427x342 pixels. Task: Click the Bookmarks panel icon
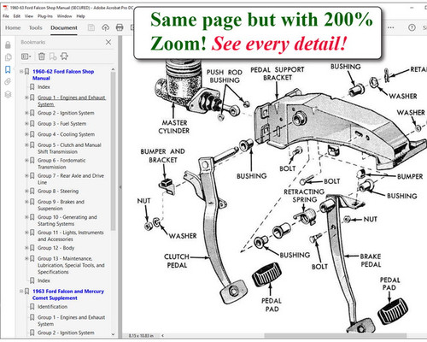8,69
